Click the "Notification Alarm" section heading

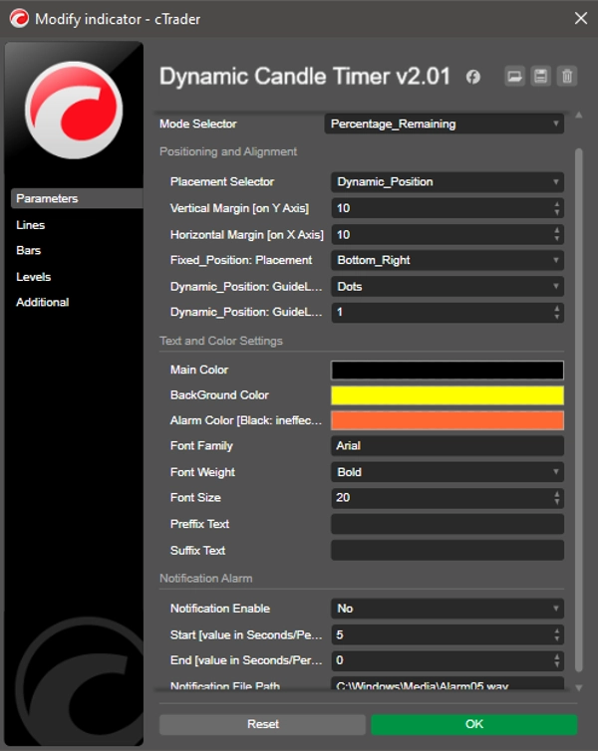(206, 579)
